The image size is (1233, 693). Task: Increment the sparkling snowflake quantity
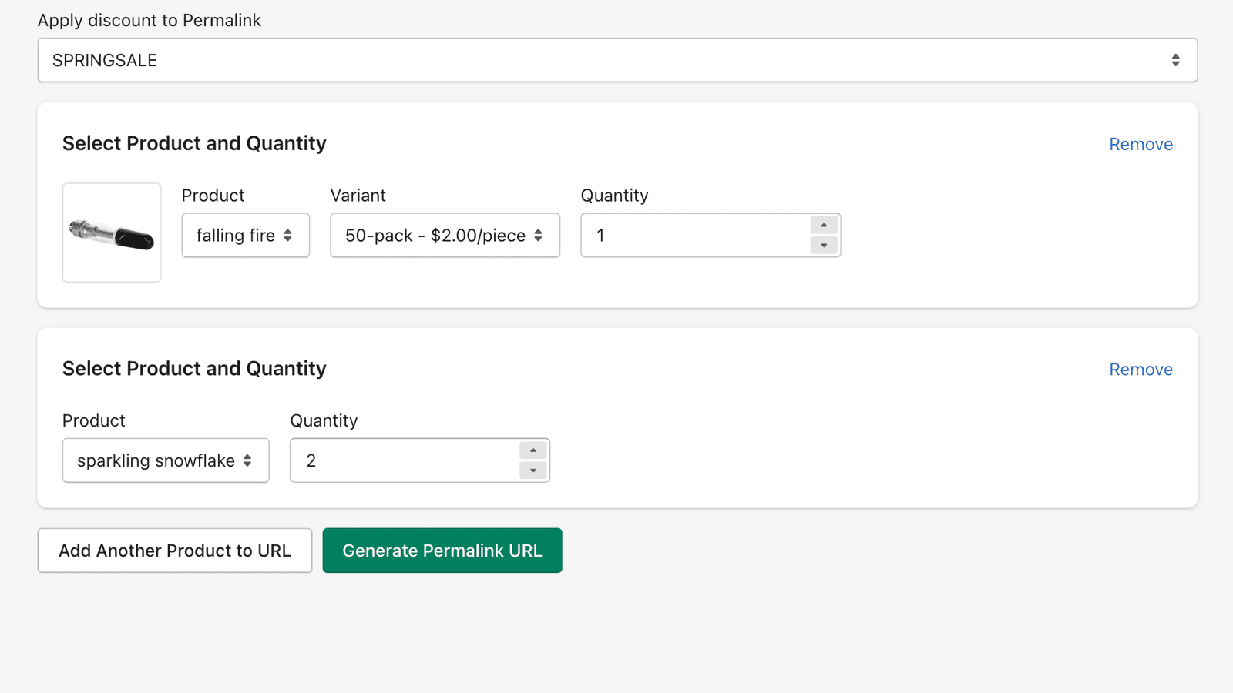click(x=533, y=450)
